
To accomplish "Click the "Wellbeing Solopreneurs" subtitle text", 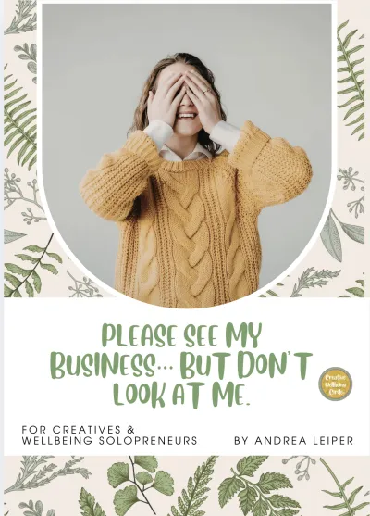I will pos(109,440).
